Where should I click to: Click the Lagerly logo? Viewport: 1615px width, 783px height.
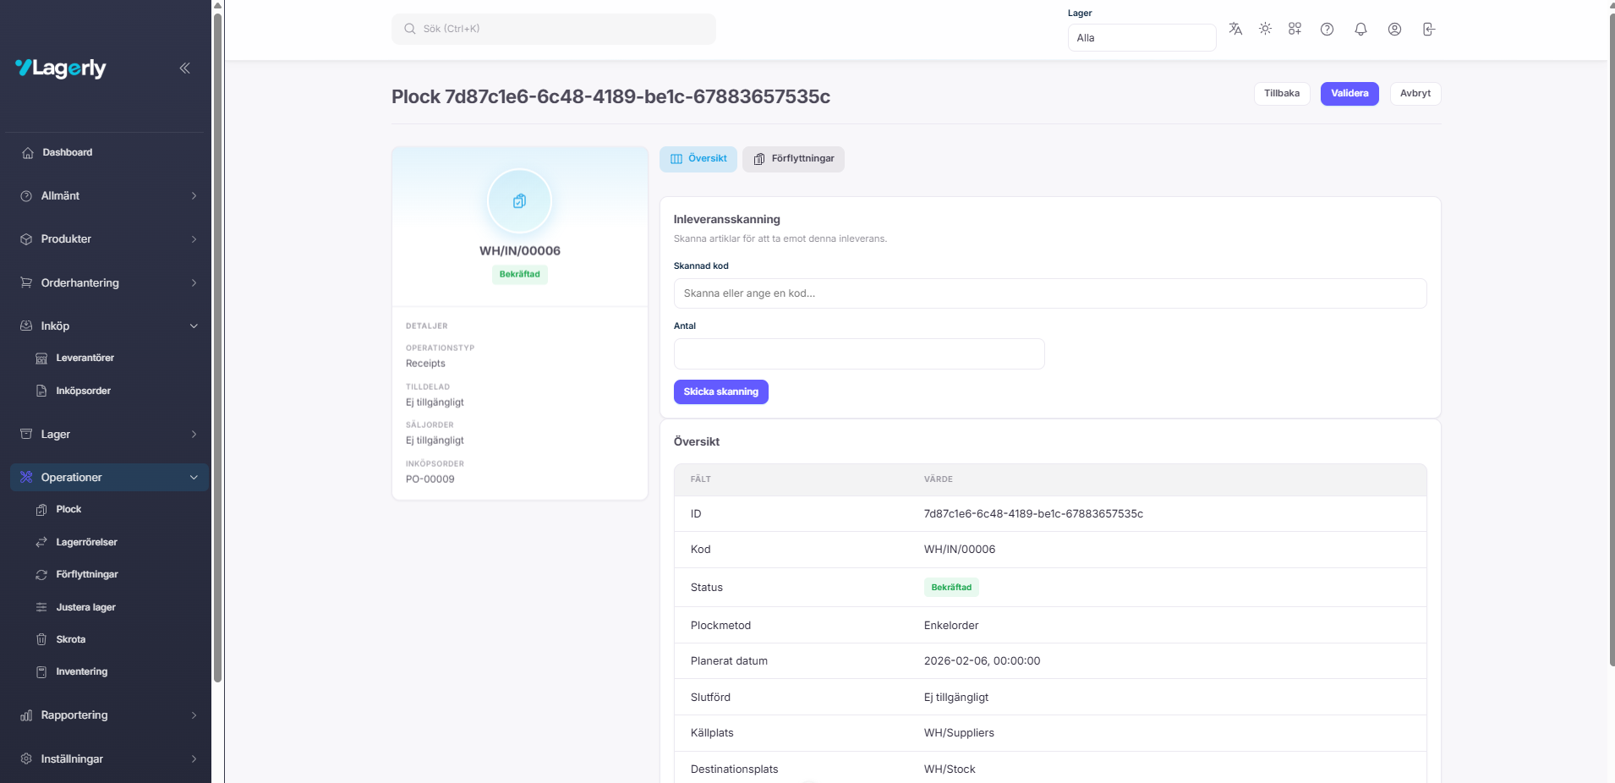click(x=61, y=68)
